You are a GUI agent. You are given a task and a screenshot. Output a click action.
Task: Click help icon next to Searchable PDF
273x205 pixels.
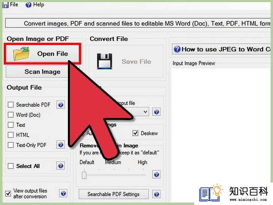tap(61, 105)
